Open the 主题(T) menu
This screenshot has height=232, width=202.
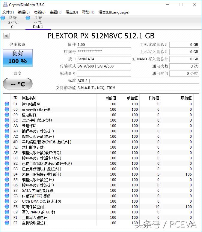(x=55, y=12)
